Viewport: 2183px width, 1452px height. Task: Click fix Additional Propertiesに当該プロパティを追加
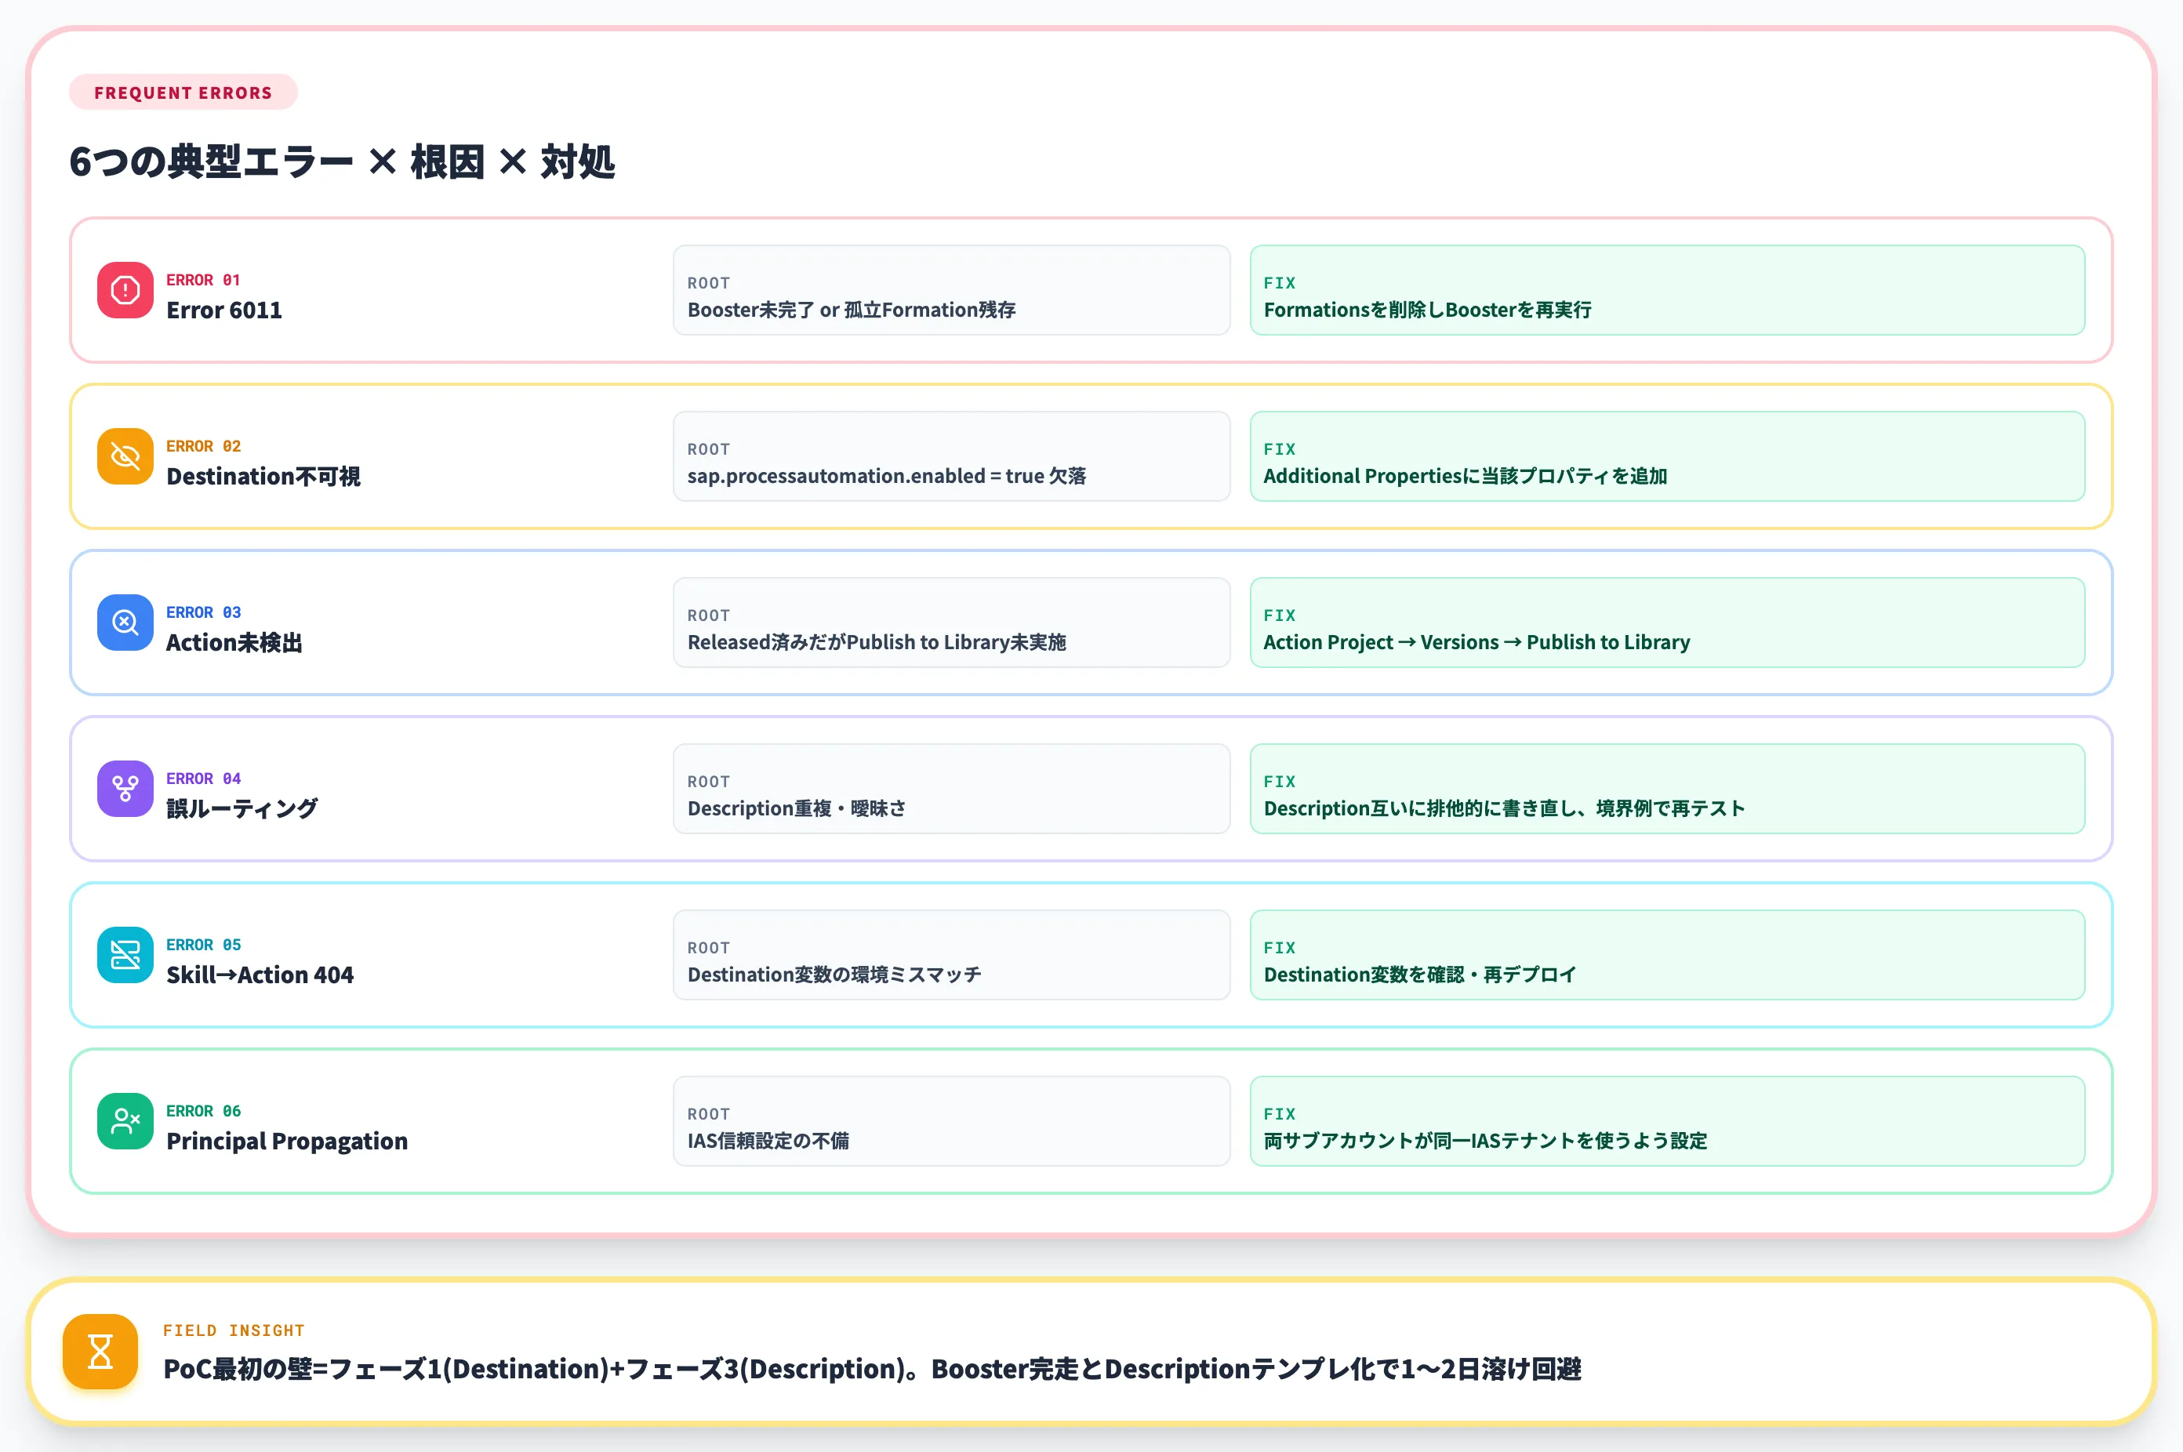pyautogui.click(x=1466, y=476)
